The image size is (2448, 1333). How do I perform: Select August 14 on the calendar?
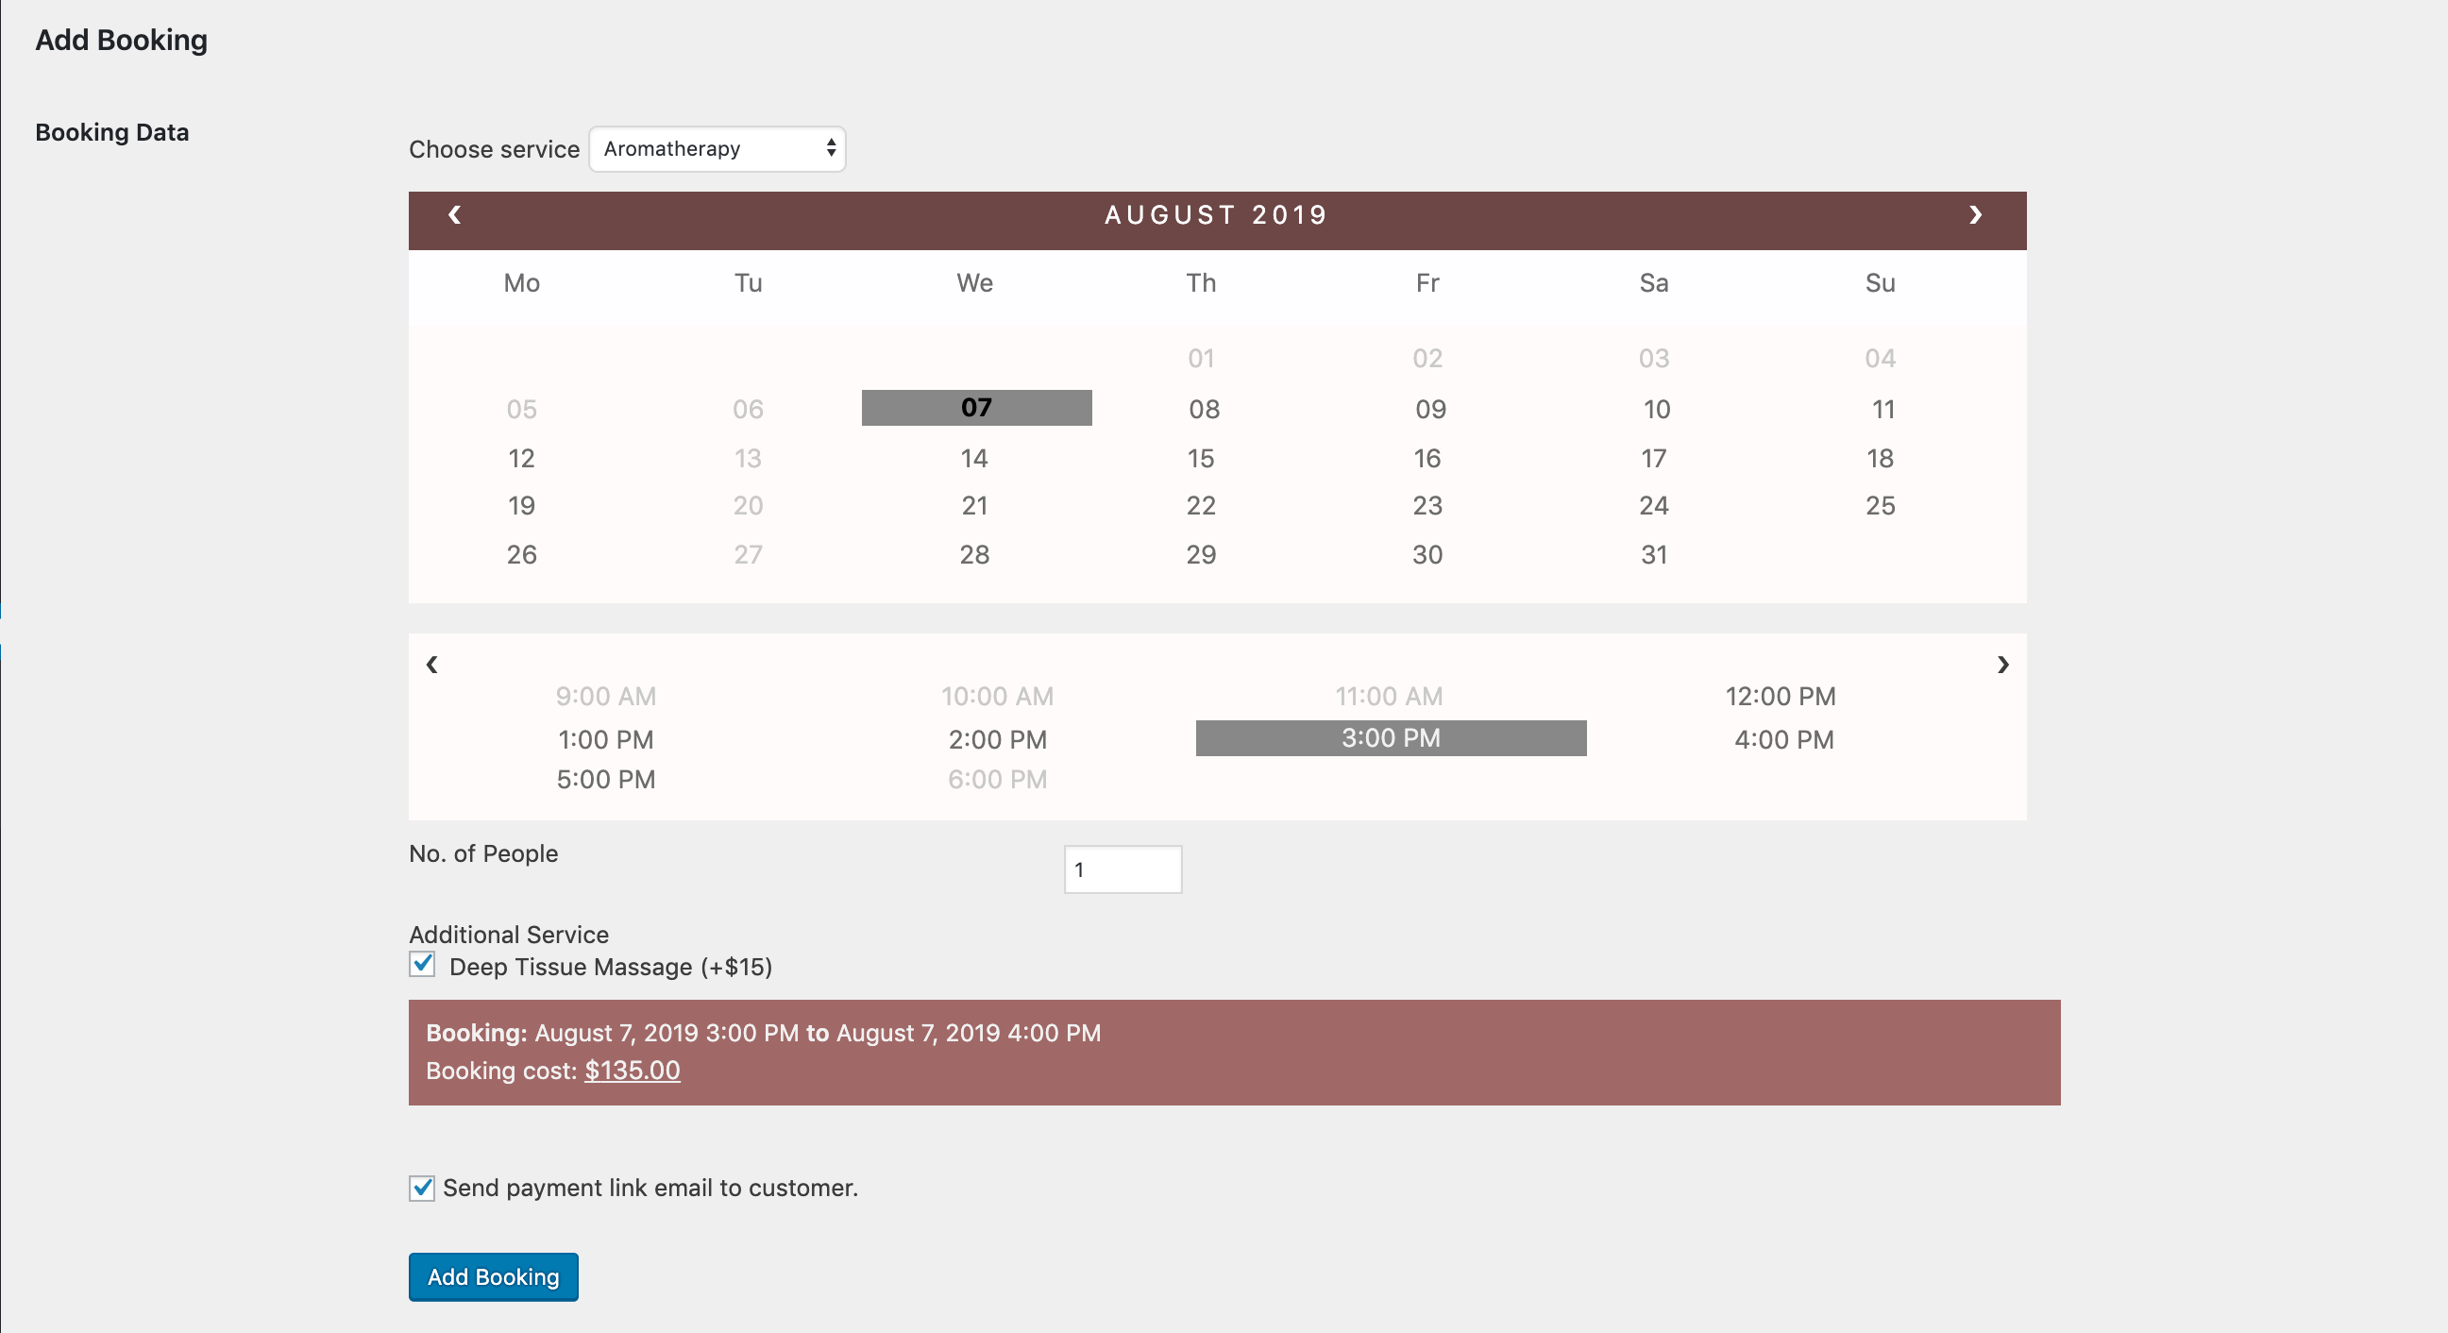973,456
